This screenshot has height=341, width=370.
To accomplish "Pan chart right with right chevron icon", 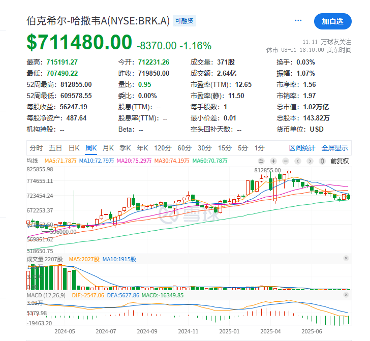I will click(x=310, y=161).
